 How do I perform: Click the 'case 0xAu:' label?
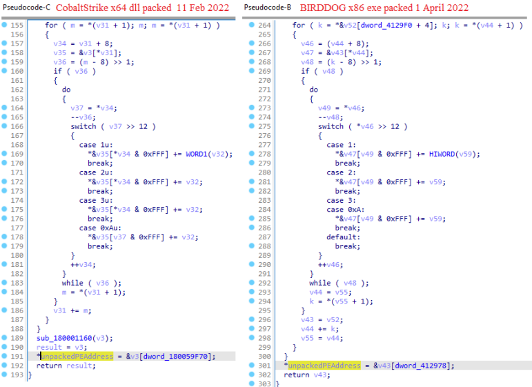(x=100, y=228)
